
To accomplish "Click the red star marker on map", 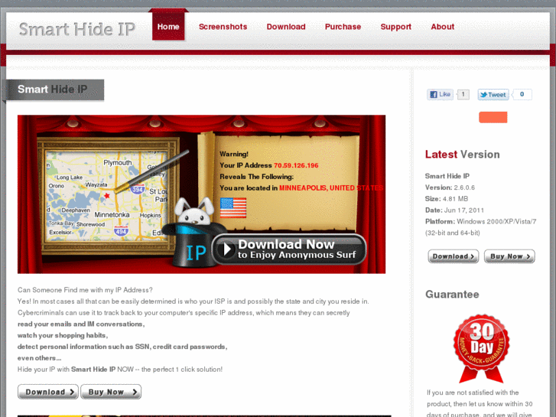I will [x=107, y=196].
